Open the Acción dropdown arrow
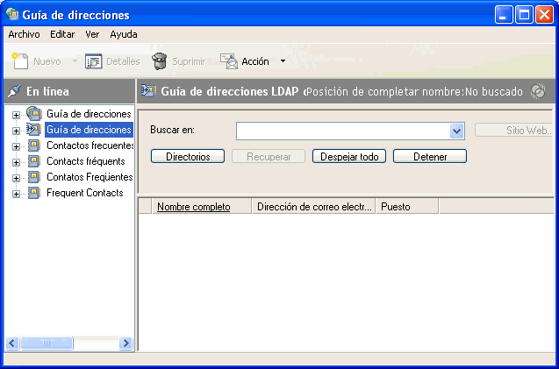The height and width of the screenshot is (369, 559). (283, 61)
